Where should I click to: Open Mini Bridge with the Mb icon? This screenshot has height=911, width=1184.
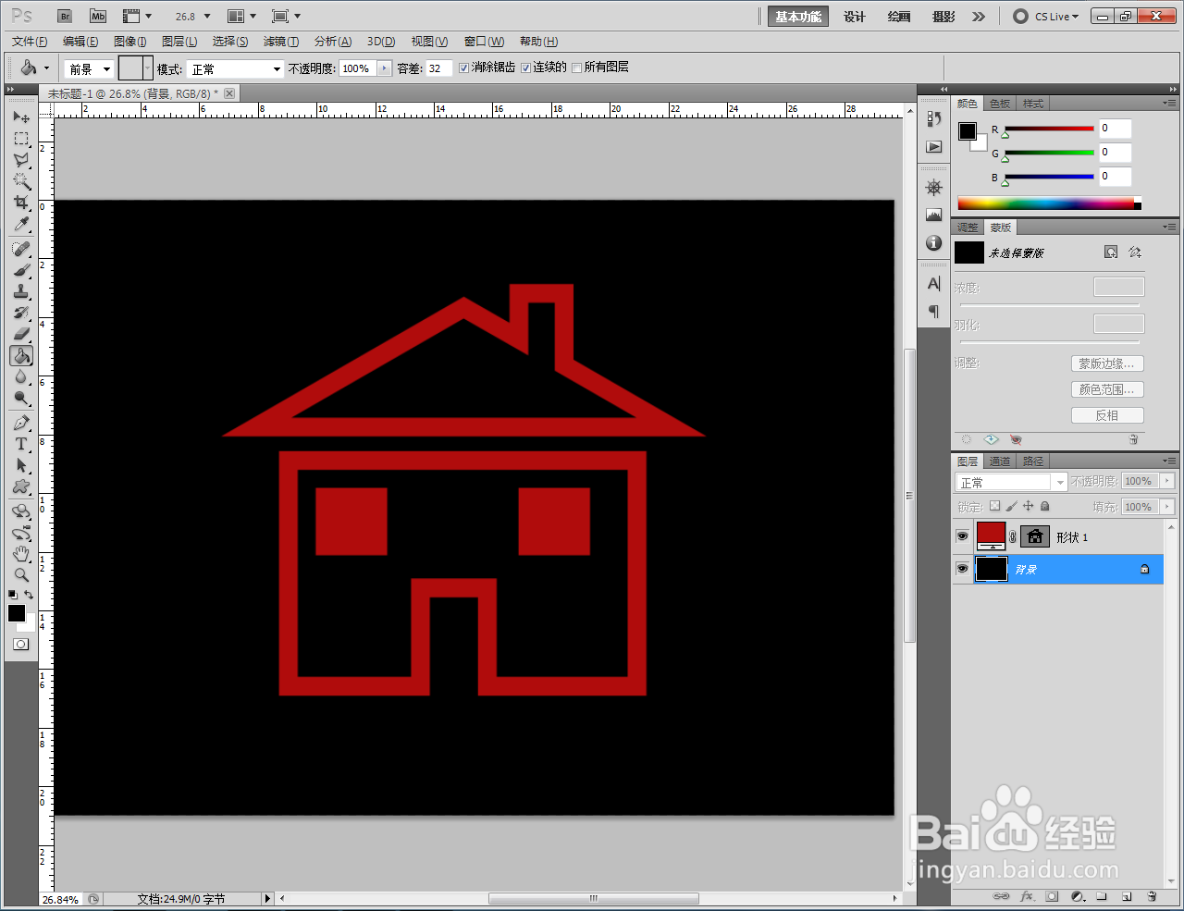coord(98,16)
